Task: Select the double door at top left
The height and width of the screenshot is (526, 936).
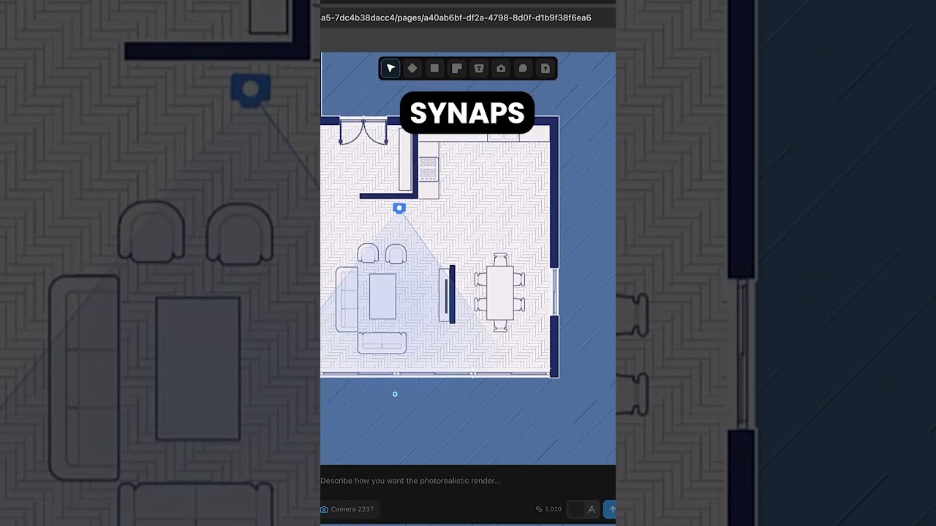Action: point(363,131)
